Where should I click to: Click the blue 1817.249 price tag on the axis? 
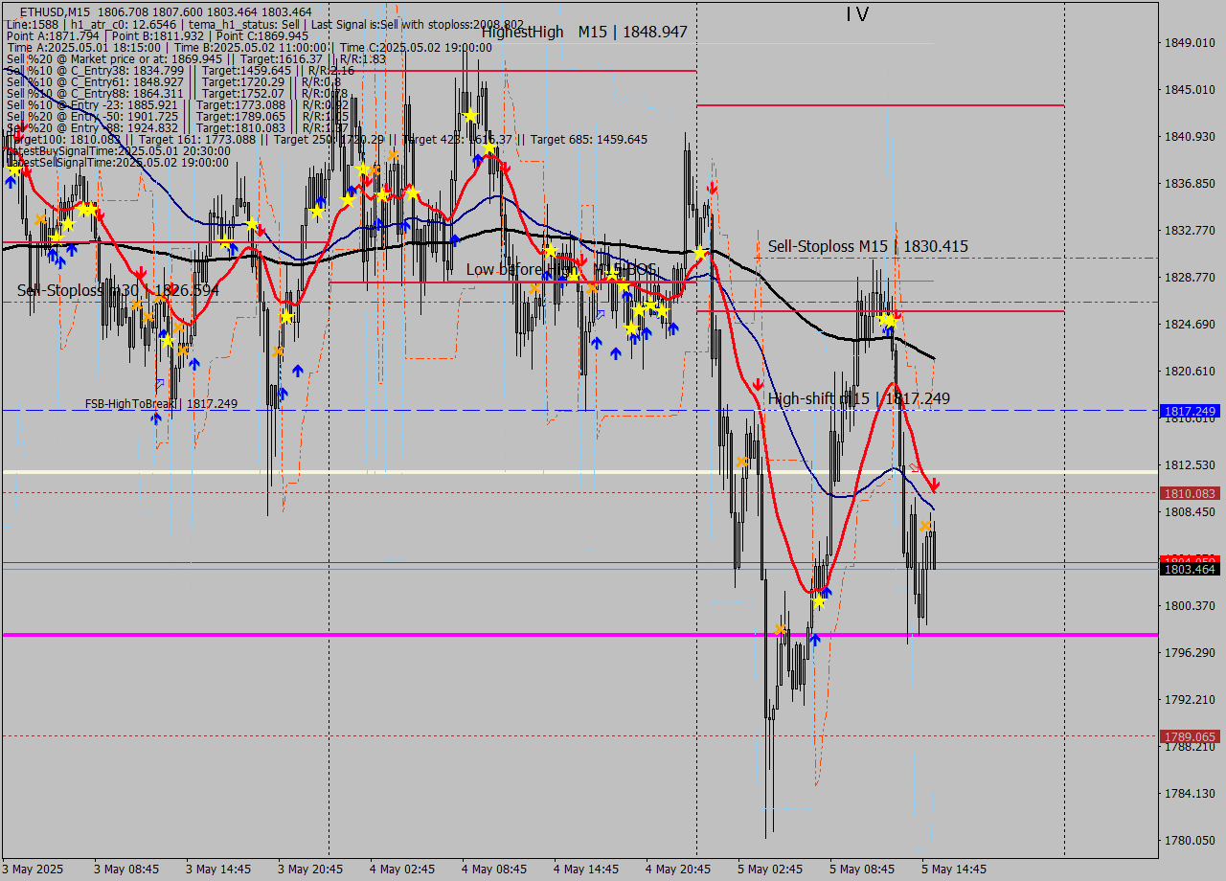point(1190,411)
